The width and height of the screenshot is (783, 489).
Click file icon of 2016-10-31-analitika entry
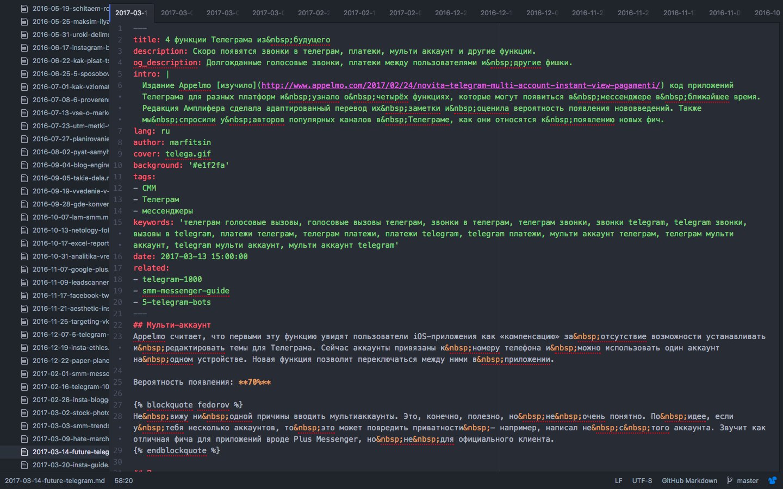24,256
